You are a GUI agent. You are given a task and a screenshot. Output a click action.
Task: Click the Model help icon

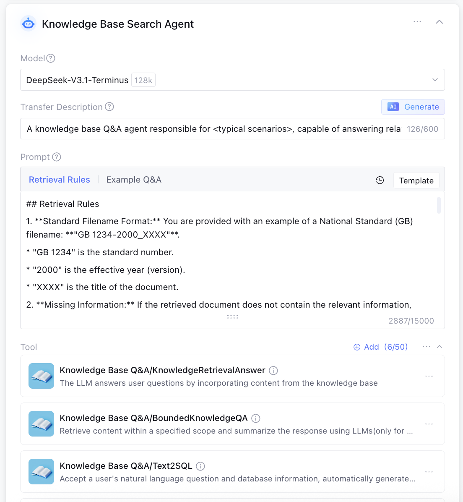point(51,58)
